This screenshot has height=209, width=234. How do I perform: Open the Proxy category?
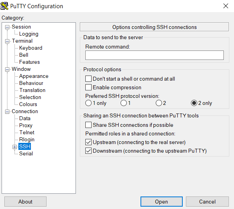pyautogui.click(x=26, y=125)
